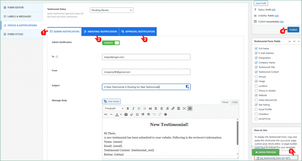
Task: Switch editor to Code tab
Action: (234, 102)
